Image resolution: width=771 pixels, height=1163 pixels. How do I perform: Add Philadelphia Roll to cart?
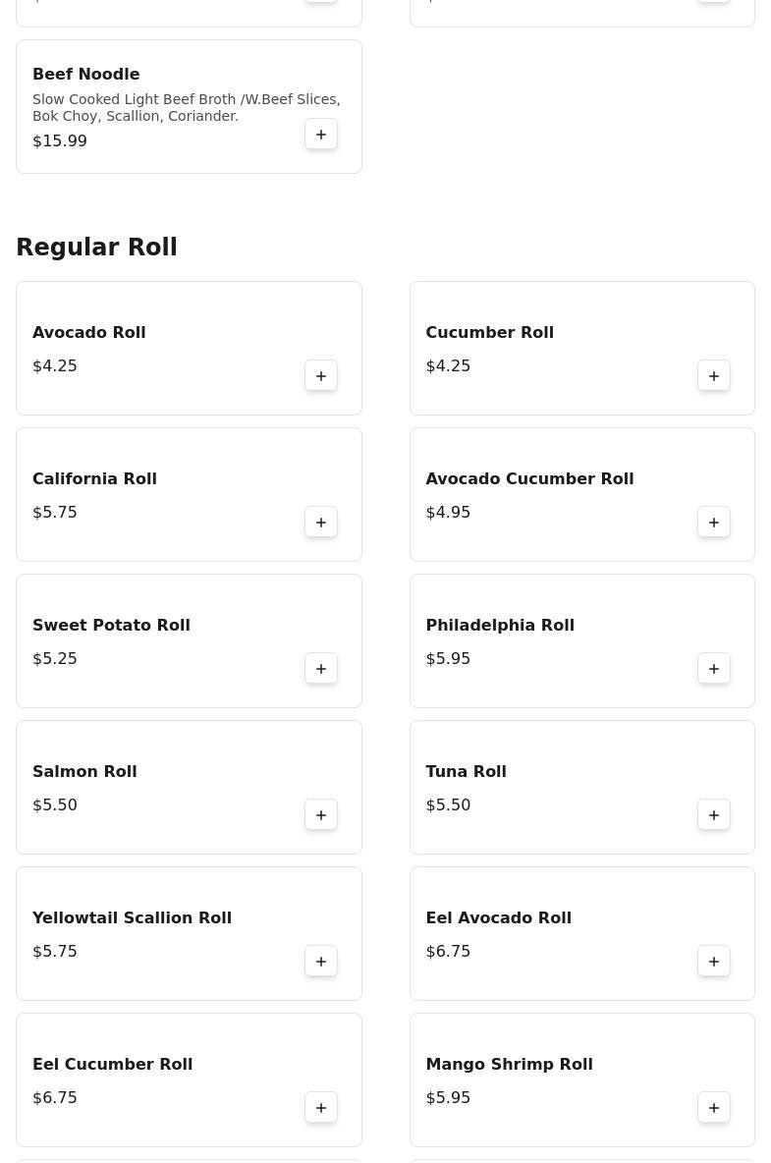(x=714, y=669)
